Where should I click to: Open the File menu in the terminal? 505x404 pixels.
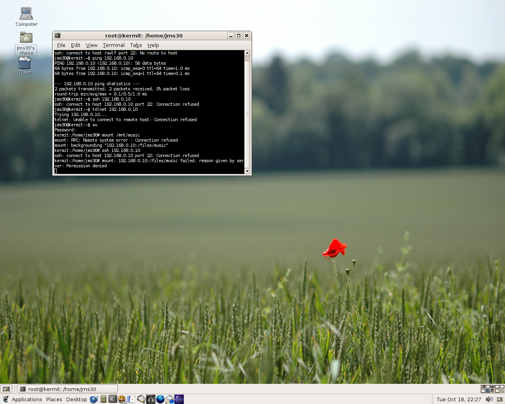click(61, 45)
